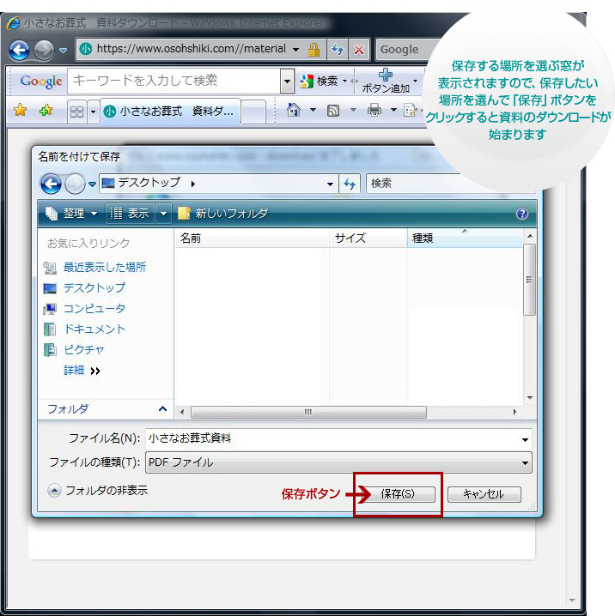Click the save dialog back arrow
615x616 pixels.
pos(52,184)
